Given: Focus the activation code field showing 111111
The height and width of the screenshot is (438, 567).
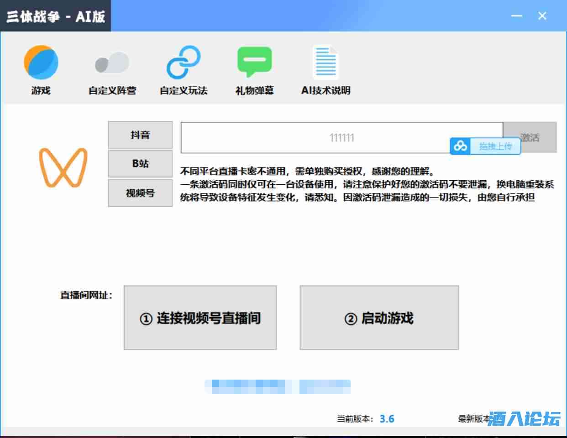Looking at the screenshot, I should [x=315, y=137].
